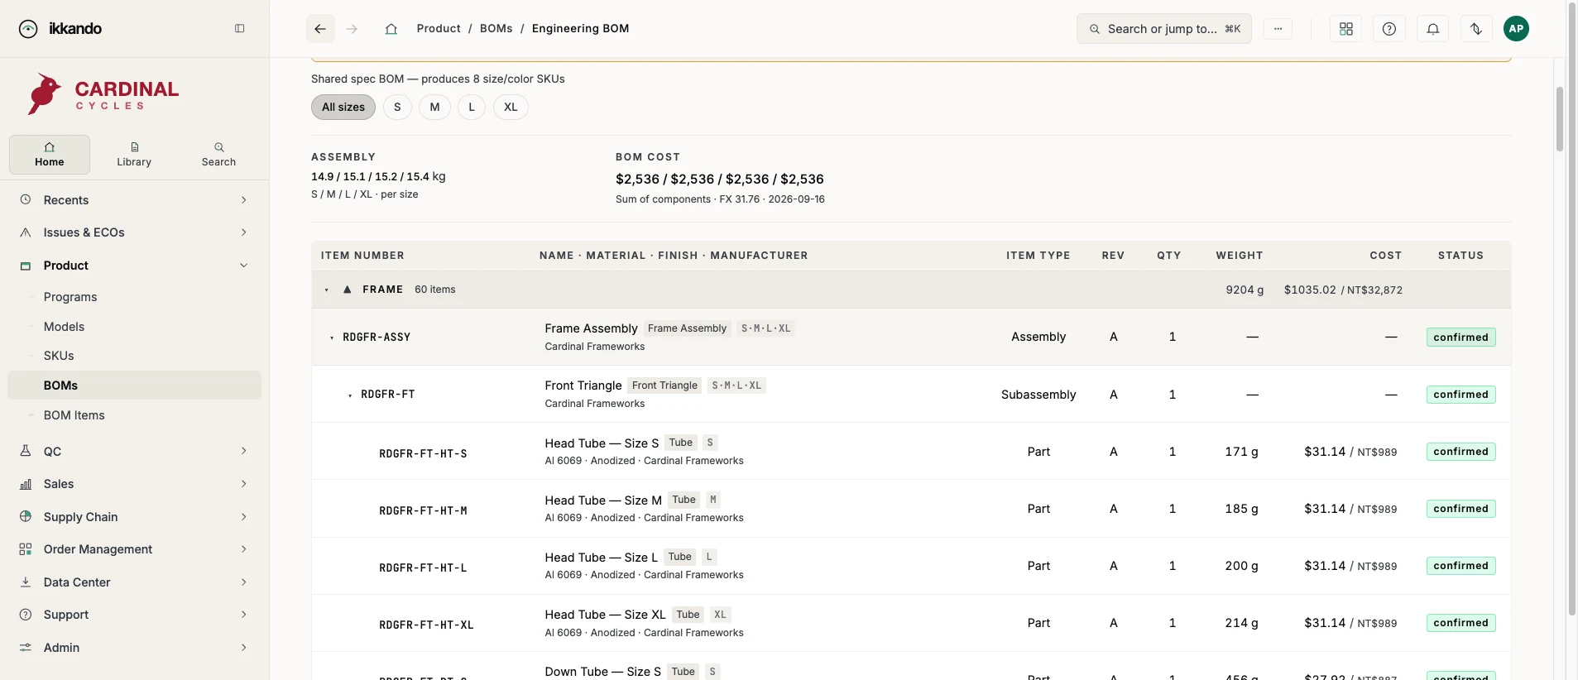Toggle the M size filter
Image resolution: width=1578 pixels, height=680 pixels.
tap(434, 108)
